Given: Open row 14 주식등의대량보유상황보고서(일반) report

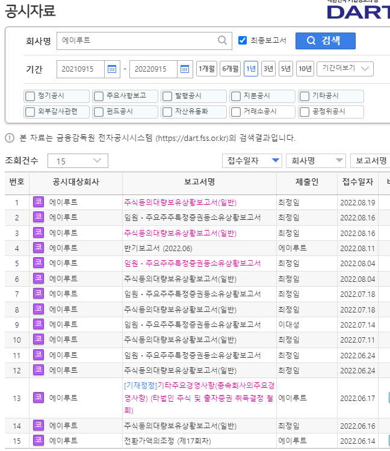Looking at the screenshot, I should (180, 426).
